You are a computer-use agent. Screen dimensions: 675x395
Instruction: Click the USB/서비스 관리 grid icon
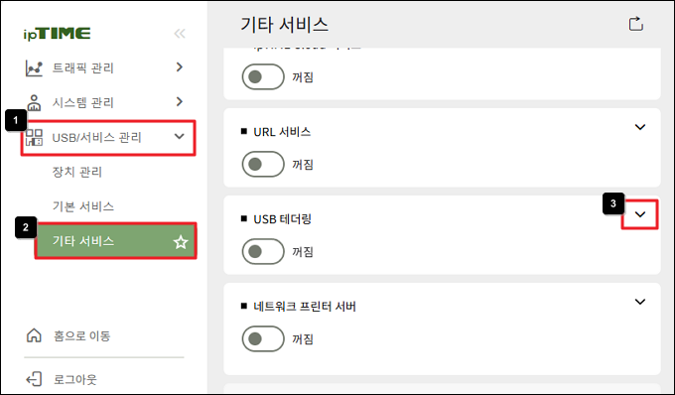(x=34, y=137)
